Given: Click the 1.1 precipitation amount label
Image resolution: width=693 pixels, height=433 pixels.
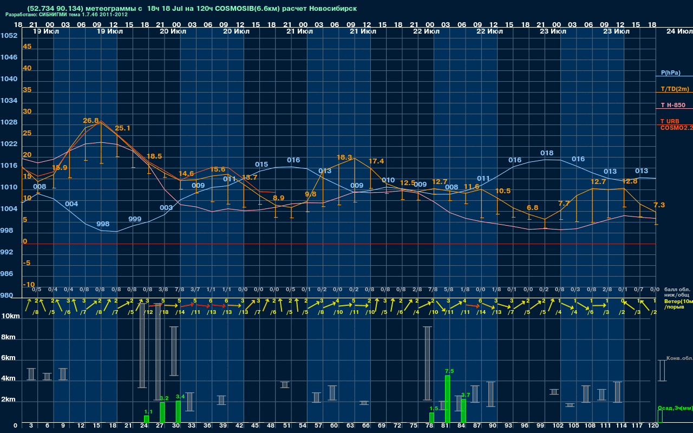Looking at the screenshot, I should coord(149,412).
